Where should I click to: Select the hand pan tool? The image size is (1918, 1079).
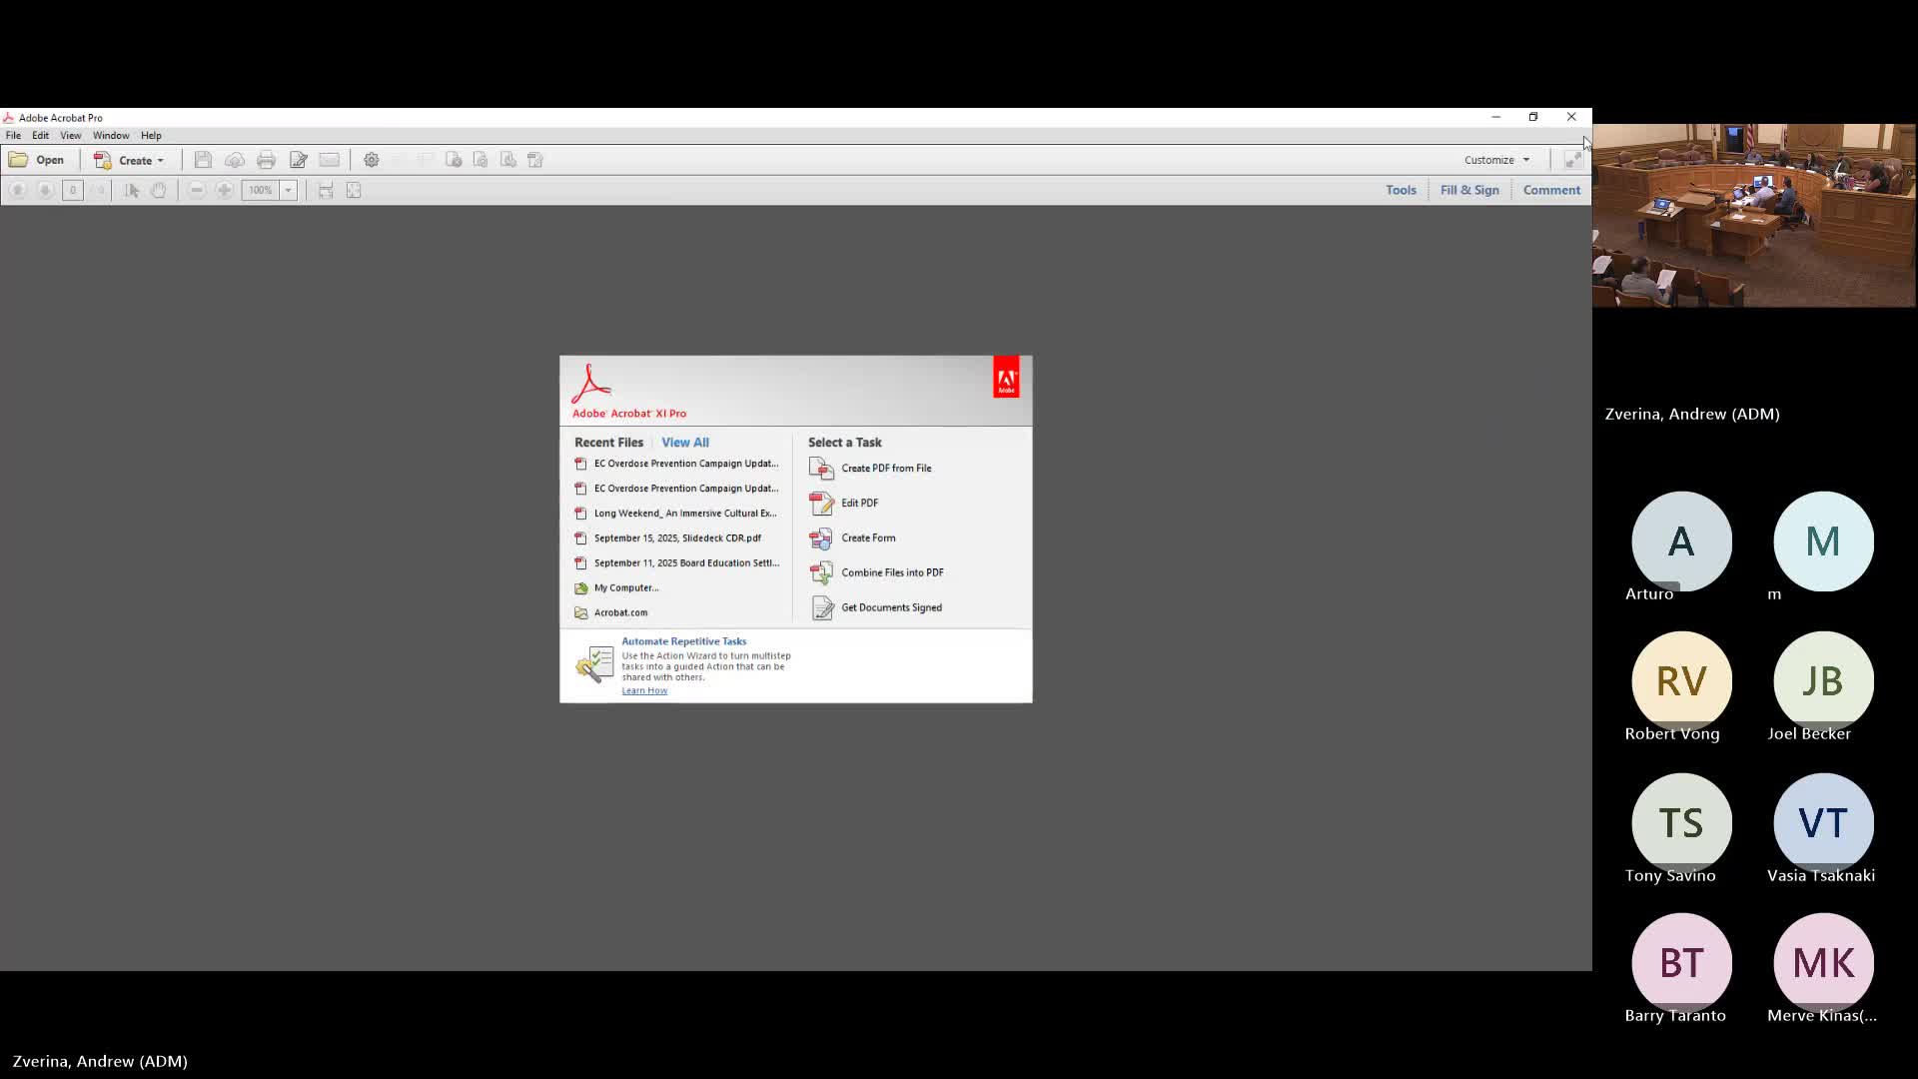pyautogui.click(x=159, y=190)
